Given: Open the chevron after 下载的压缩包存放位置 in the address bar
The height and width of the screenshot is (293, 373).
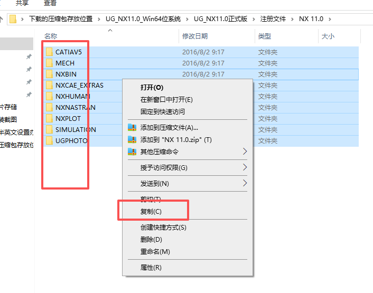Looking at the screenshot, I should [99, 19].
